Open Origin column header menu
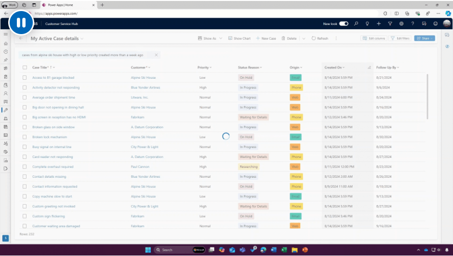 pos(296,67)
